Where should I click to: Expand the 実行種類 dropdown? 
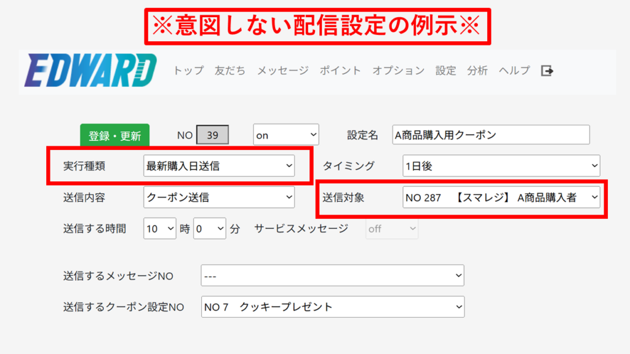click(218, 165)
